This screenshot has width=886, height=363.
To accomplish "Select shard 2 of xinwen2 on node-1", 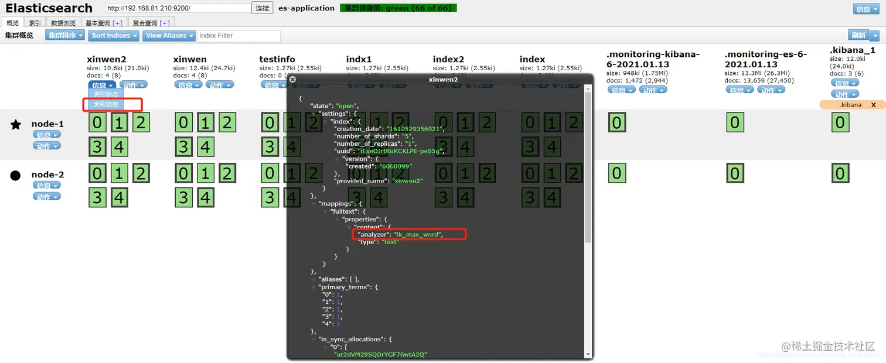I will coord(141,122).
